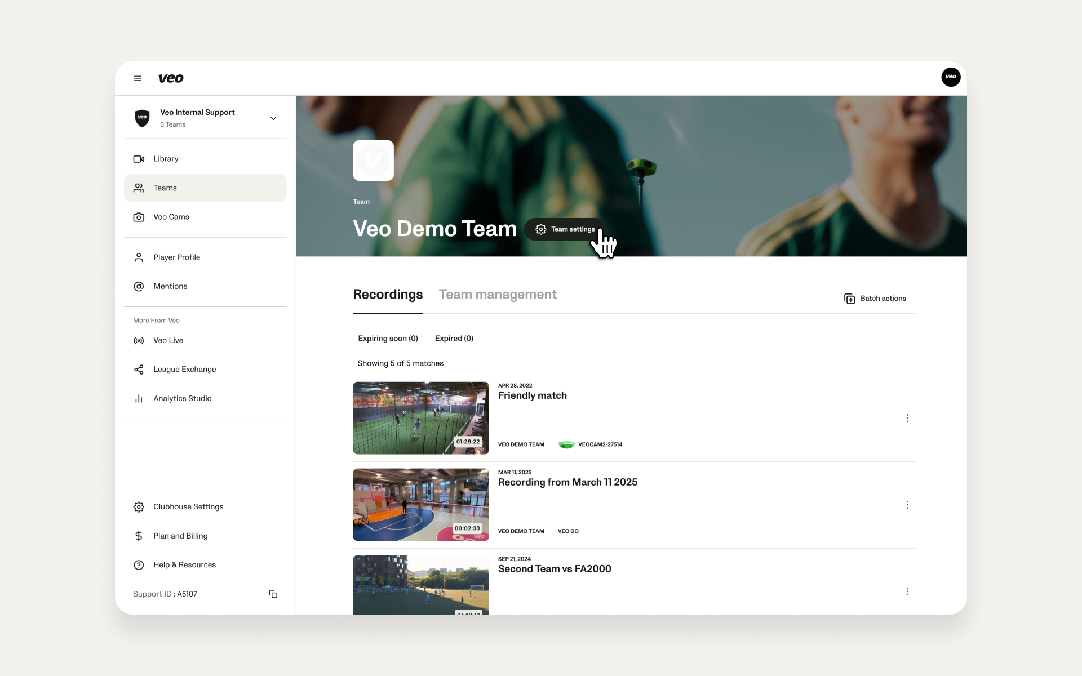The width and height of the screenshot is (1082, 676).
Task: Click the Mentions at-sign icon
Action: coord(139,286)
